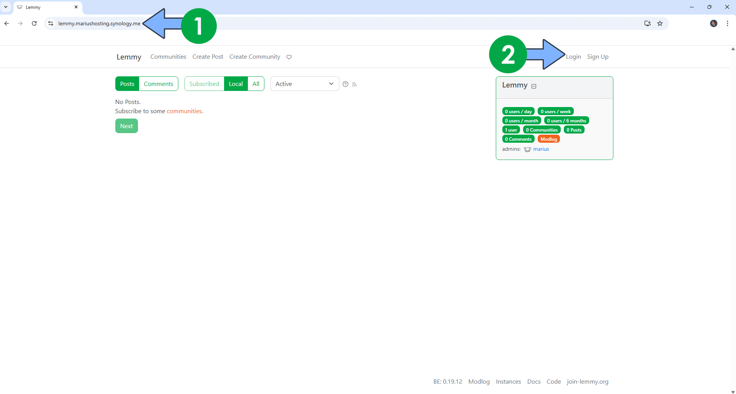Open Create Community in navbar

click(255, 57)
